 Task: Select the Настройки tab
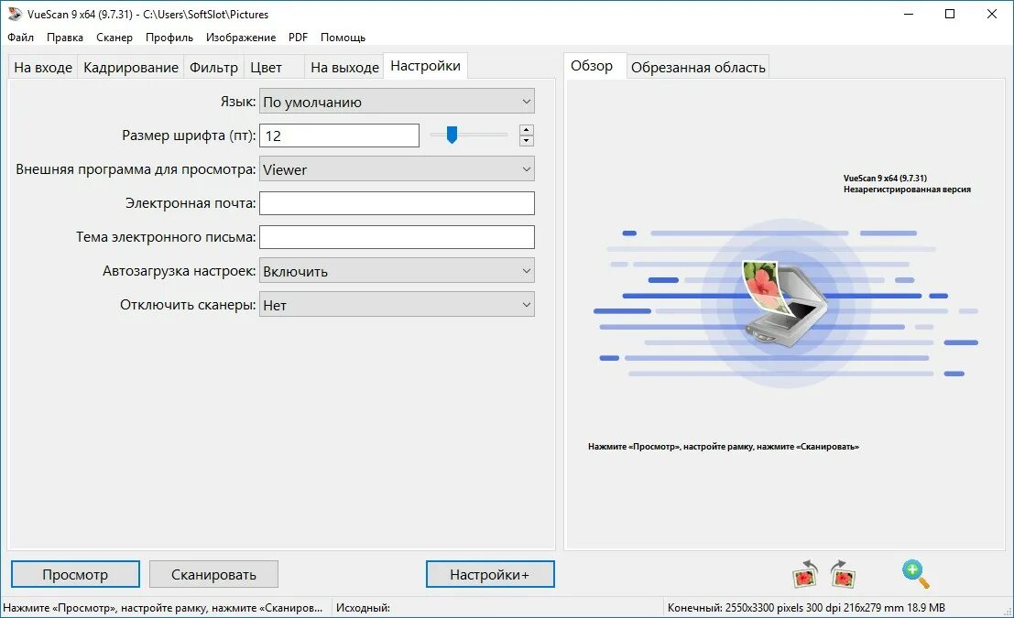point(426,66)
